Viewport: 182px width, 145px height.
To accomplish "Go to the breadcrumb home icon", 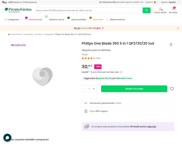I will (x=9, y=34).
